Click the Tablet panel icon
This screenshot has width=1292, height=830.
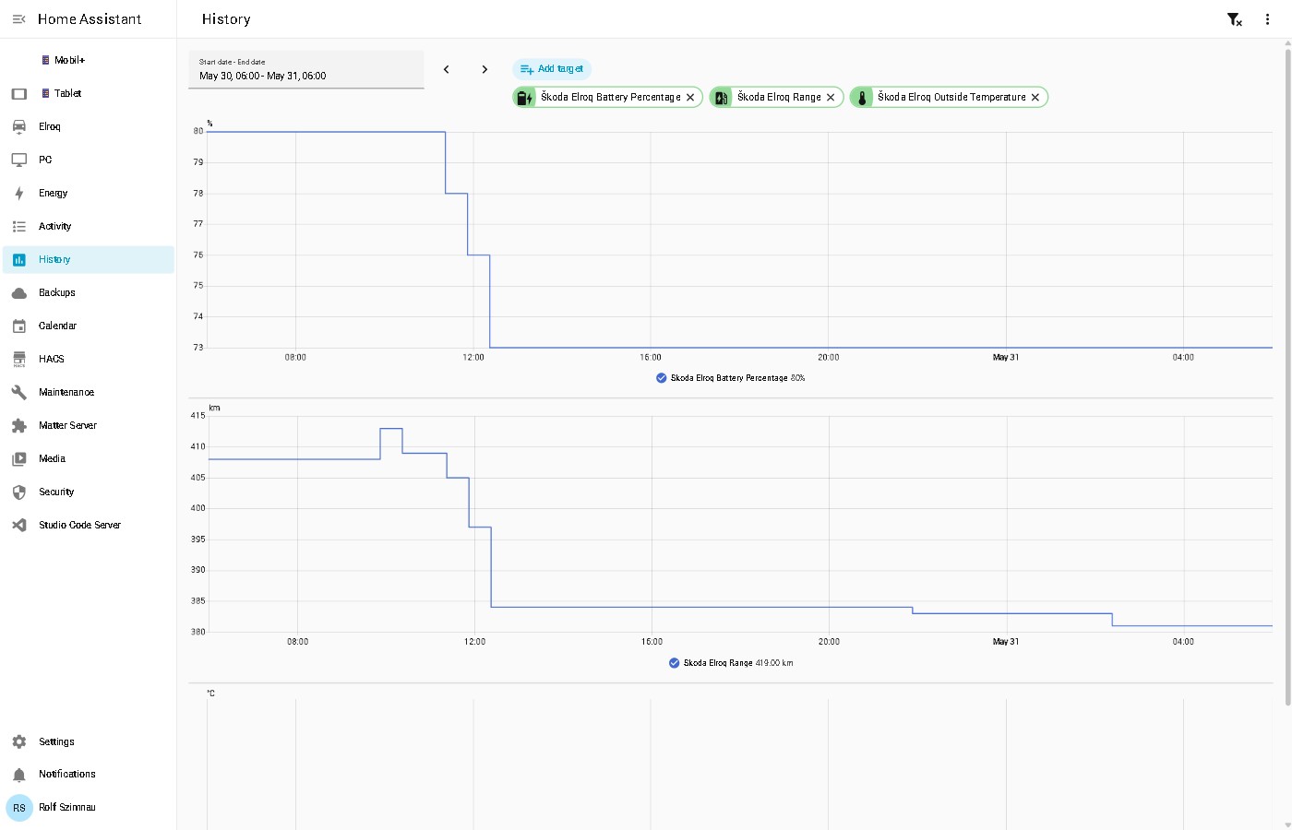click(19, 93)
